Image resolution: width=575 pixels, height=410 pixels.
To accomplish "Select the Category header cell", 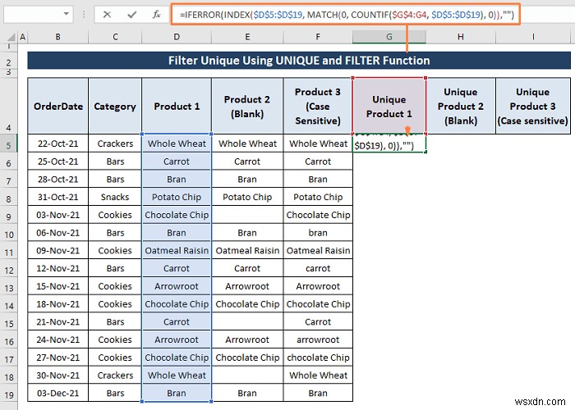I will tap(115, 106).
